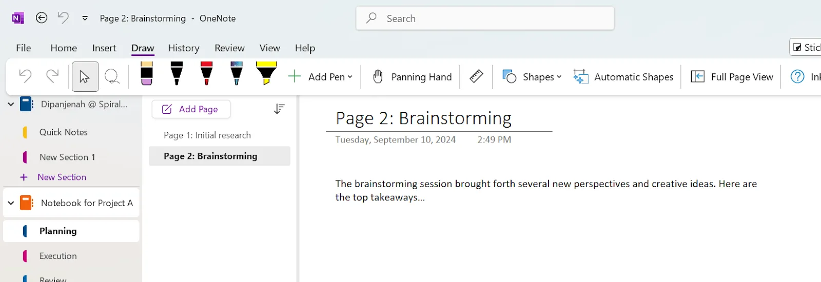Viewport: 821px width, 282px height.
Task: Click inside the Search box
Action: [x=485, y=18]
